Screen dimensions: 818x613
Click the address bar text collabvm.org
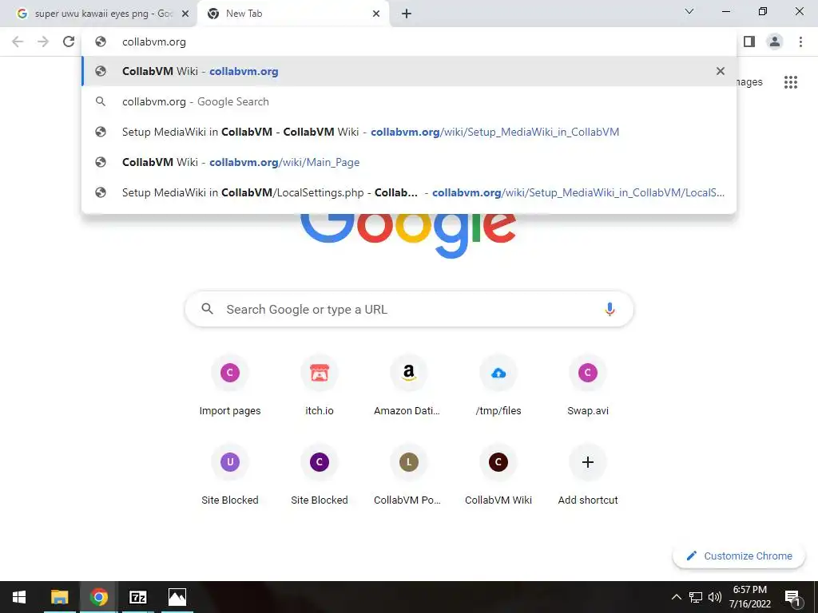click(x=154, y=42)
